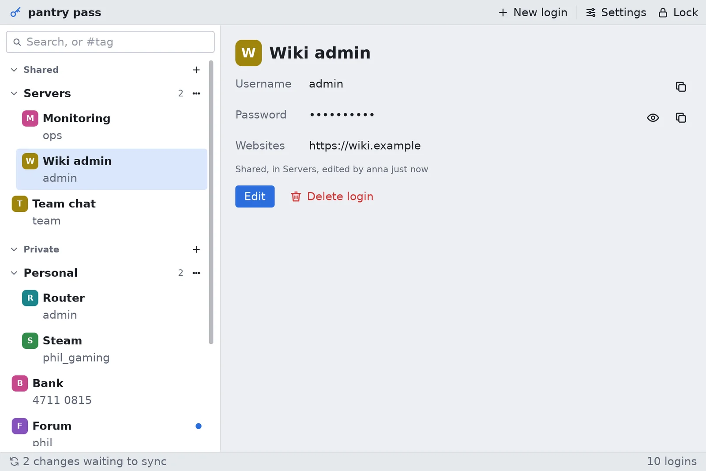Click the Steam S avatar icon
Viewport: 706px width, 471px height.
[x=30, y=341]
